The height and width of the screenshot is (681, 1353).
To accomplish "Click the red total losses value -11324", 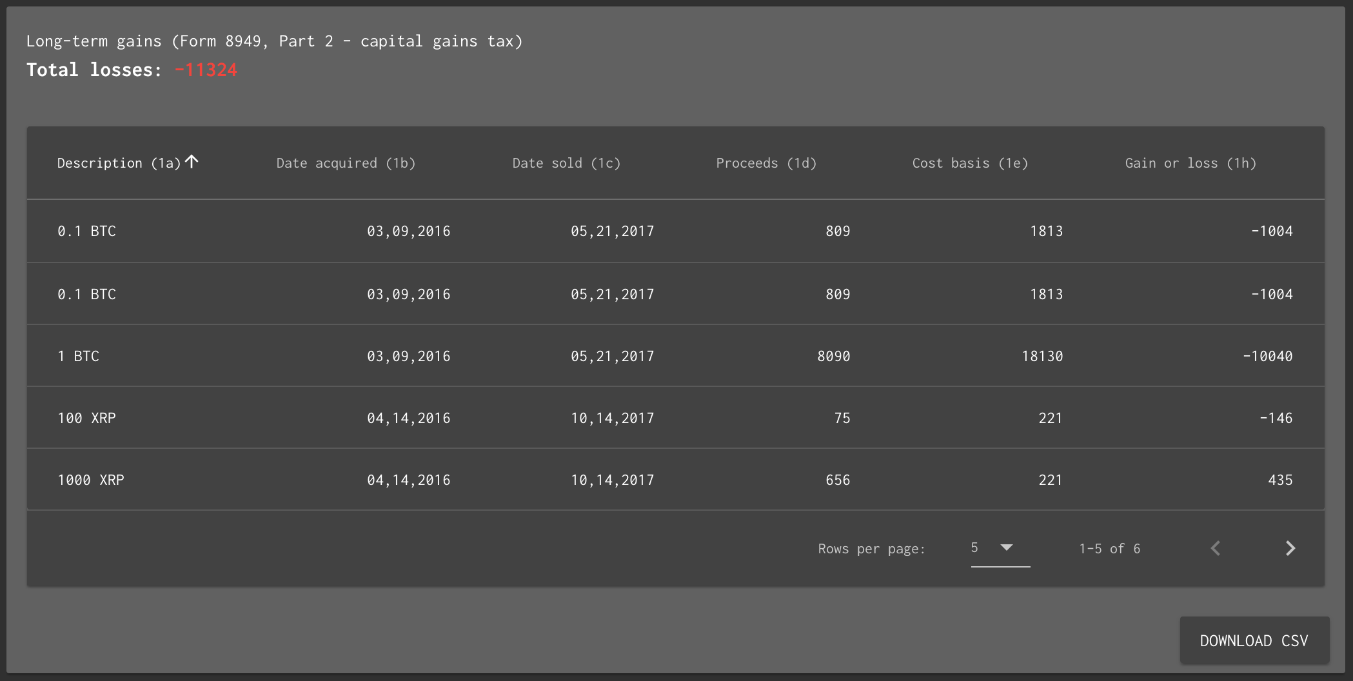I will (x=206, y=70).
